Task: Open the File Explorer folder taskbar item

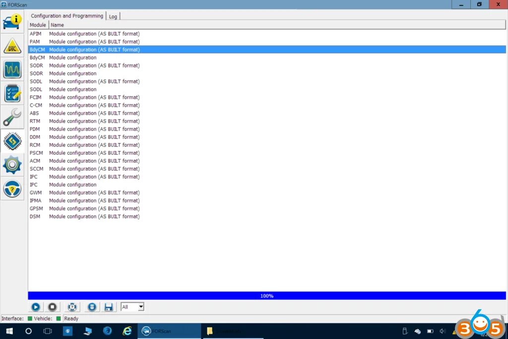Action: [233, 331]
